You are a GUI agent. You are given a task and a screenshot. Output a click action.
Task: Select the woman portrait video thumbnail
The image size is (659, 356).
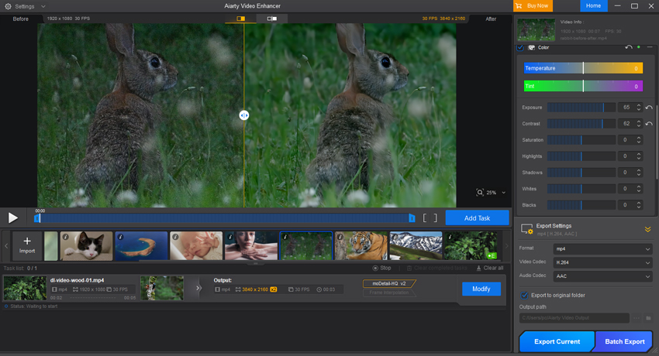[x=251, y=246]
